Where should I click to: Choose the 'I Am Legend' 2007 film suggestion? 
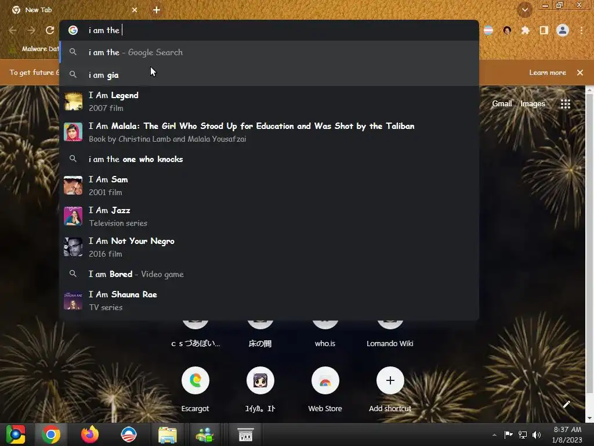pyautogui.click(x=269, y=101)
